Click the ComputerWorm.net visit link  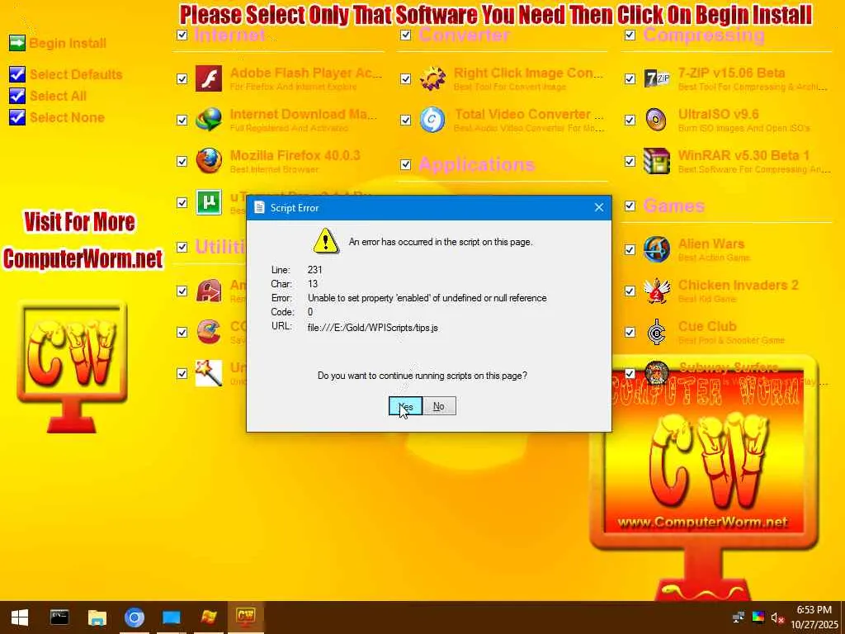[83, 258]
